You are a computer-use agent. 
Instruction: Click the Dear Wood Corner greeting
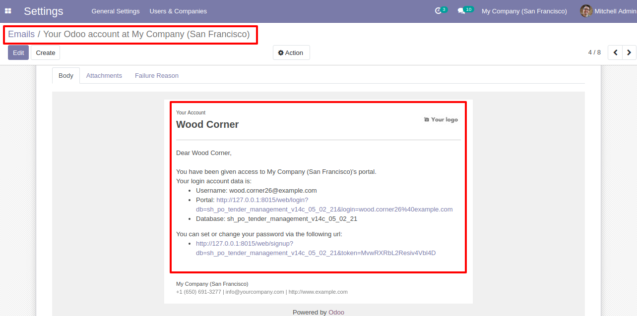(204, 153)
